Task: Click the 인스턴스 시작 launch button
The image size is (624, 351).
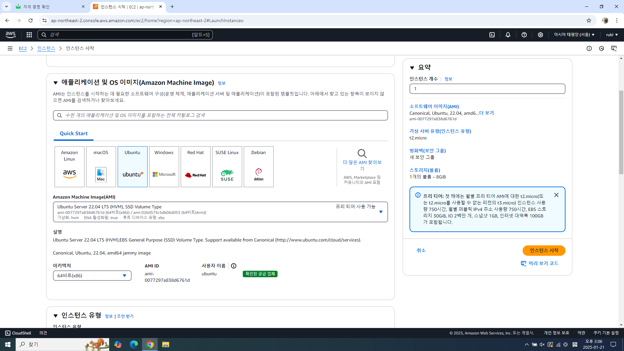Action: pyautogui.click(x=544, y=251)
